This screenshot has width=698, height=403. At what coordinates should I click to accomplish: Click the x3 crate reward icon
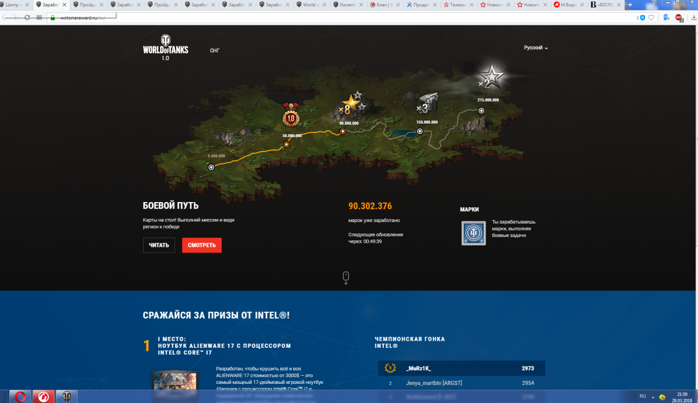pos(428,103)
